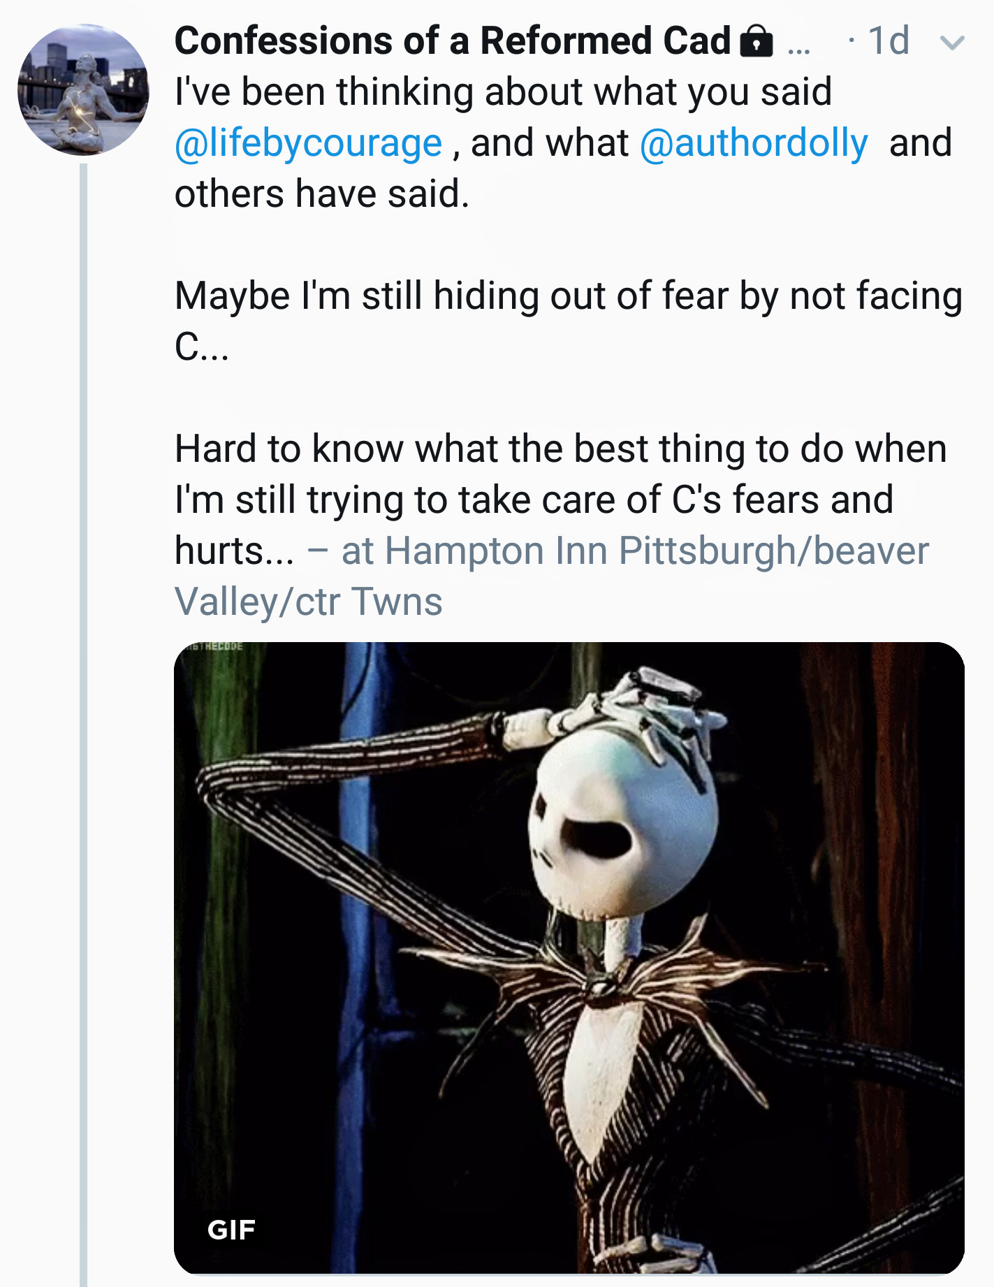Click the GIF badge label
Screen dimensions: 994x1287
click(x=231, y=1230)
